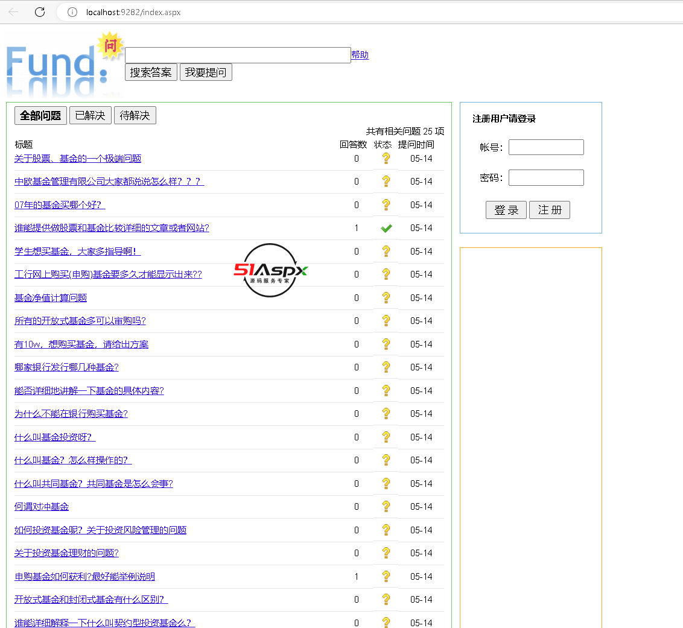Click question mark icon for 07年的基金买哪个好
683x628 pixels.
point(386,205)
